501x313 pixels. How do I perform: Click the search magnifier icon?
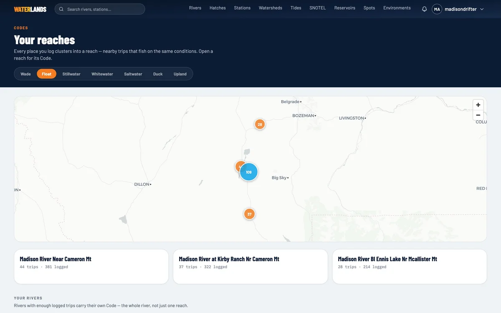click(x=61, y=9)
